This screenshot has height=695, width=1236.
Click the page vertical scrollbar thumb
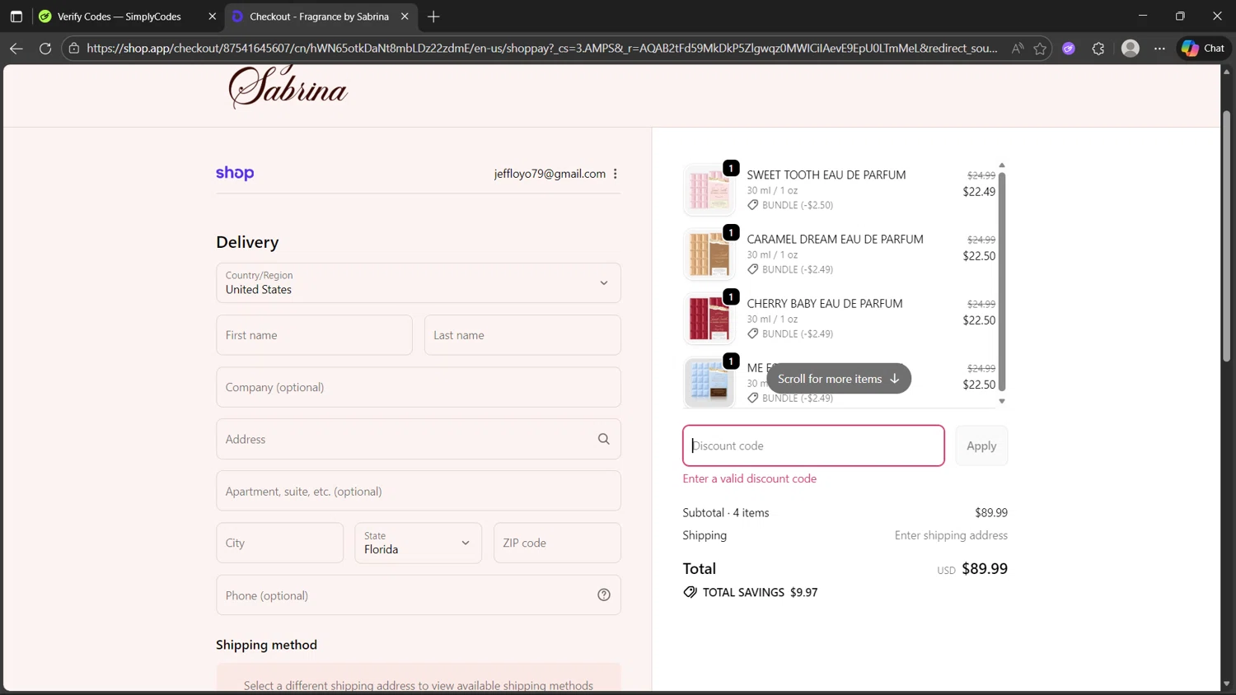pos(1226,236)
